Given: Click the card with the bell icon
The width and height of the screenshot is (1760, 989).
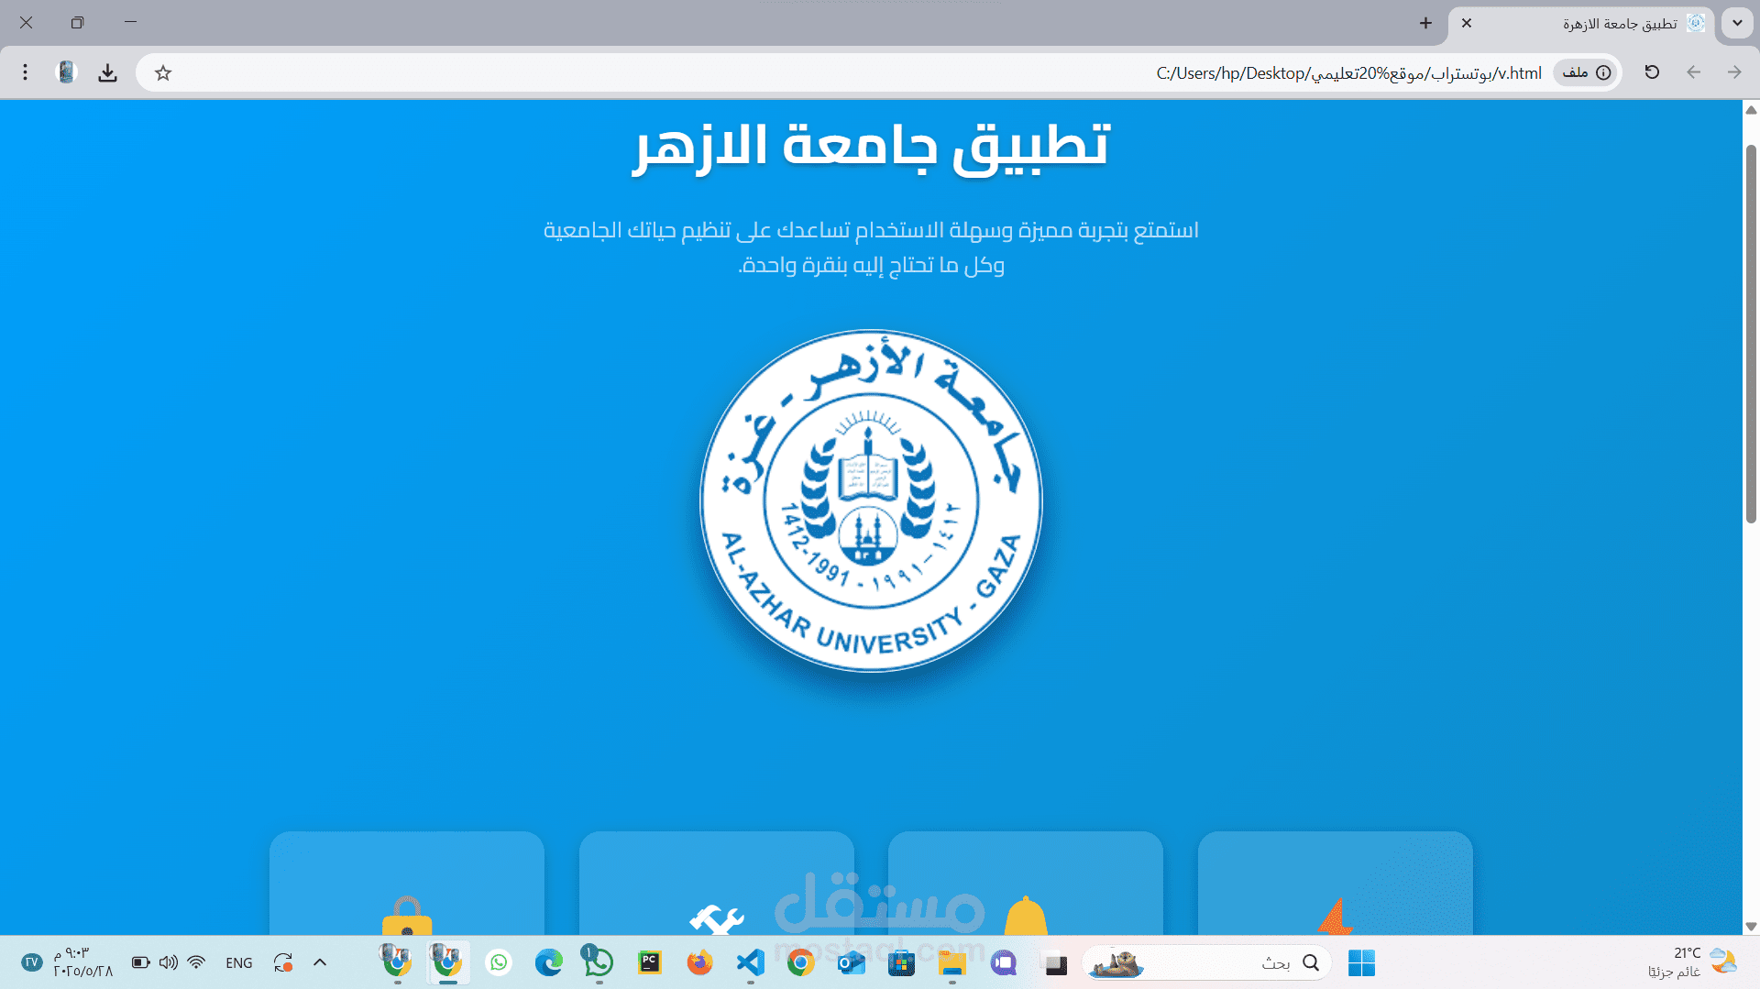Looking at the screenshot, I should (x=1026, y=884).
